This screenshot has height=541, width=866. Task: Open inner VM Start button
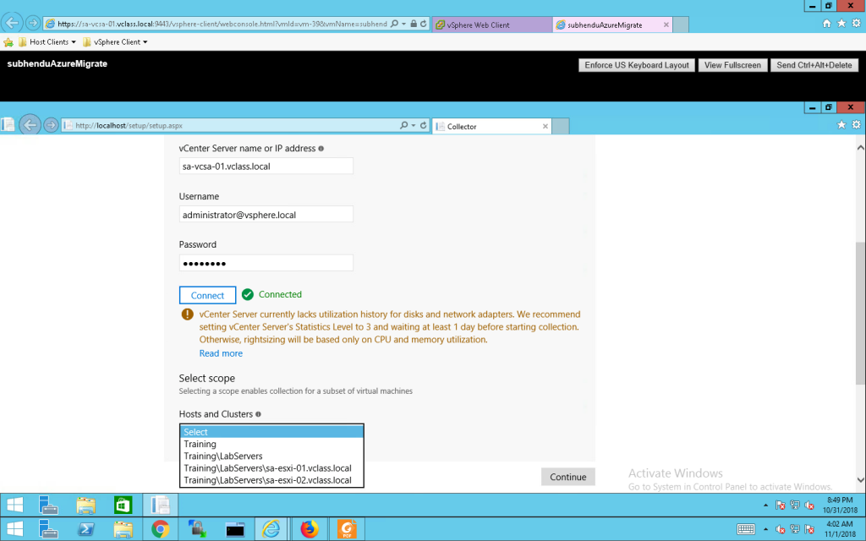click(15, 505)
